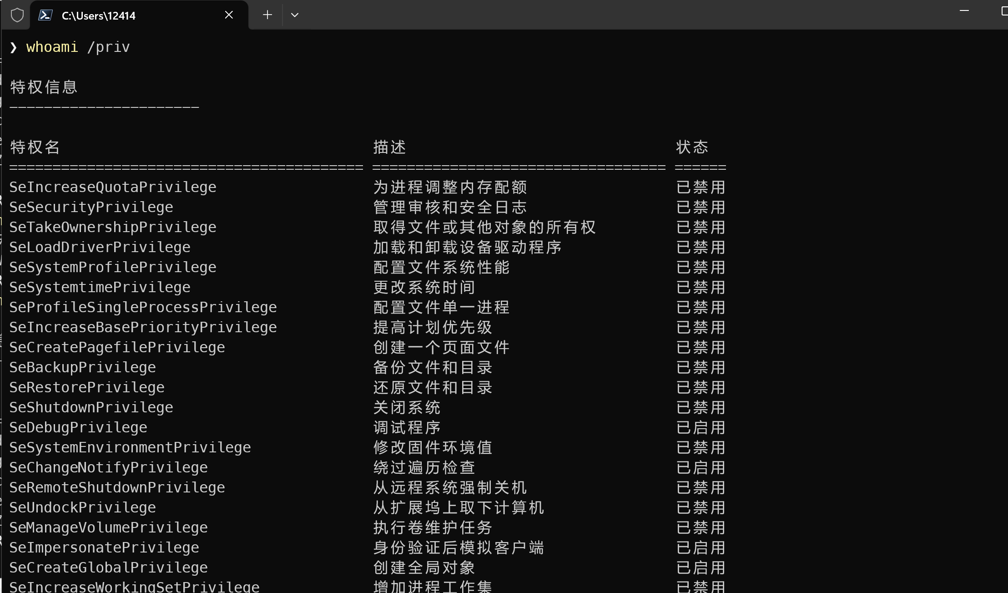Open a new tab with plus button
Image resolution: width=1008 pixels, height=593 pixels.
pos(267,15)
